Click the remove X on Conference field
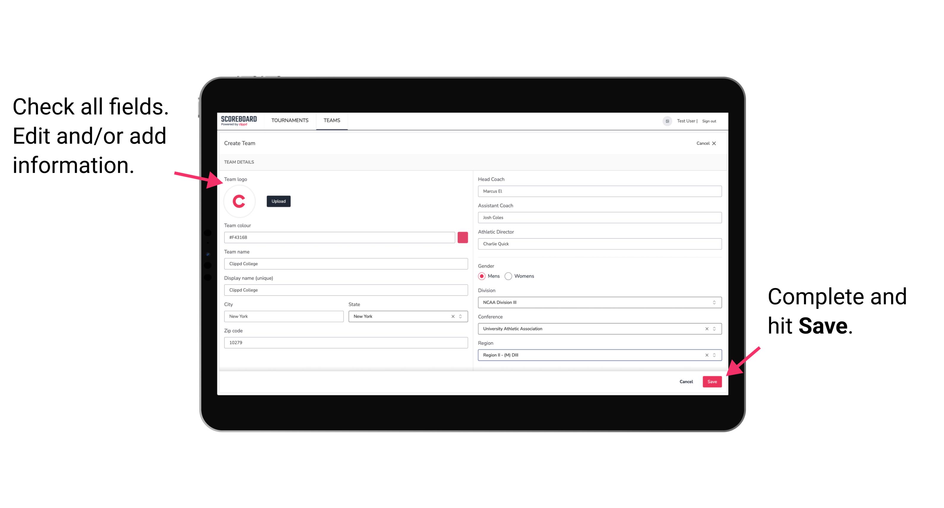 pyautogui.click(x=705, y=329)
